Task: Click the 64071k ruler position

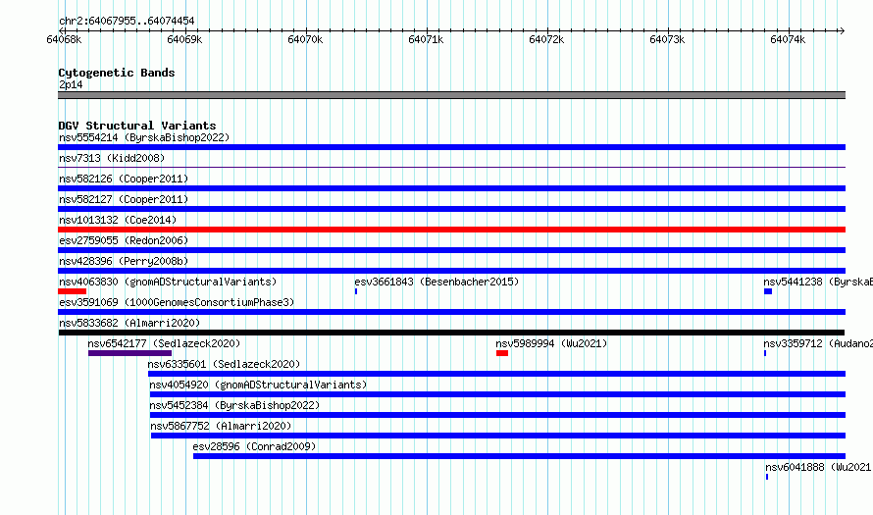Action: click(426, 39)
